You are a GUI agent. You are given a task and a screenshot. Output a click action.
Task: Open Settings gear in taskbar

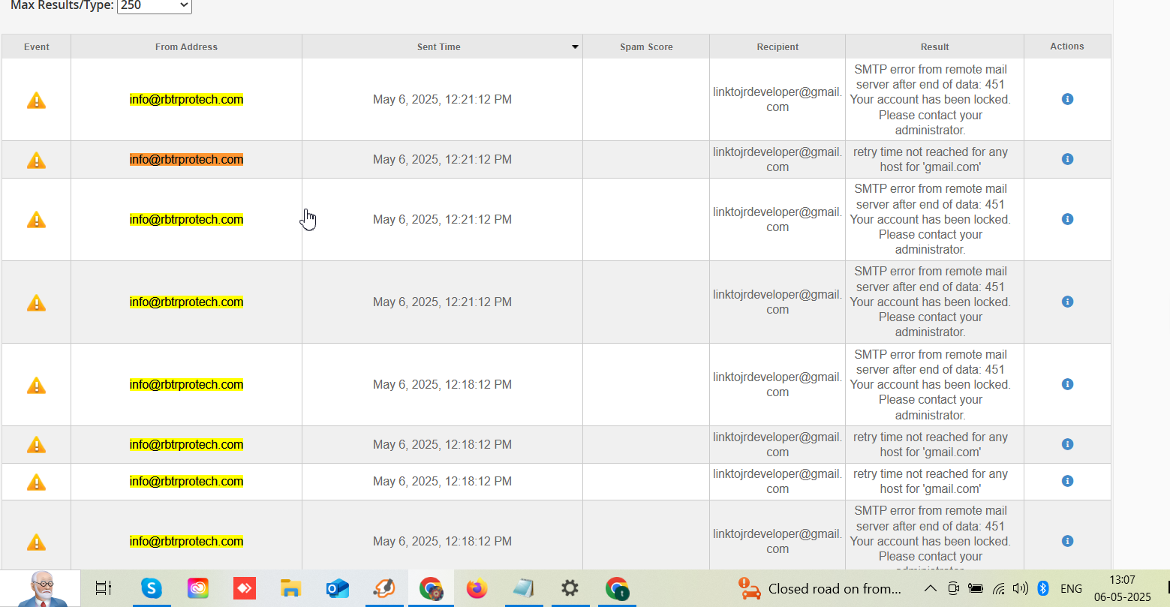(570, 588)
